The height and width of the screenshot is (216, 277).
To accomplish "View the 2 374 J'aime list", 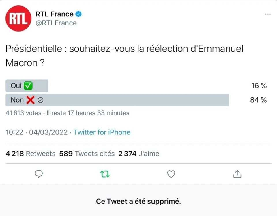I will pyautogui.click(x=139, y=154).
